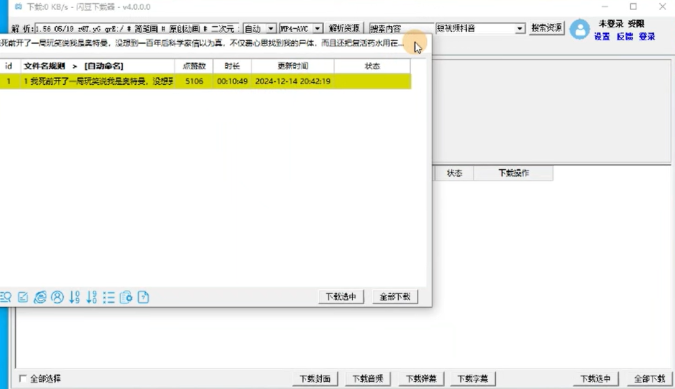
Task: Click the 解析资源 button
Action: (344, 28)
